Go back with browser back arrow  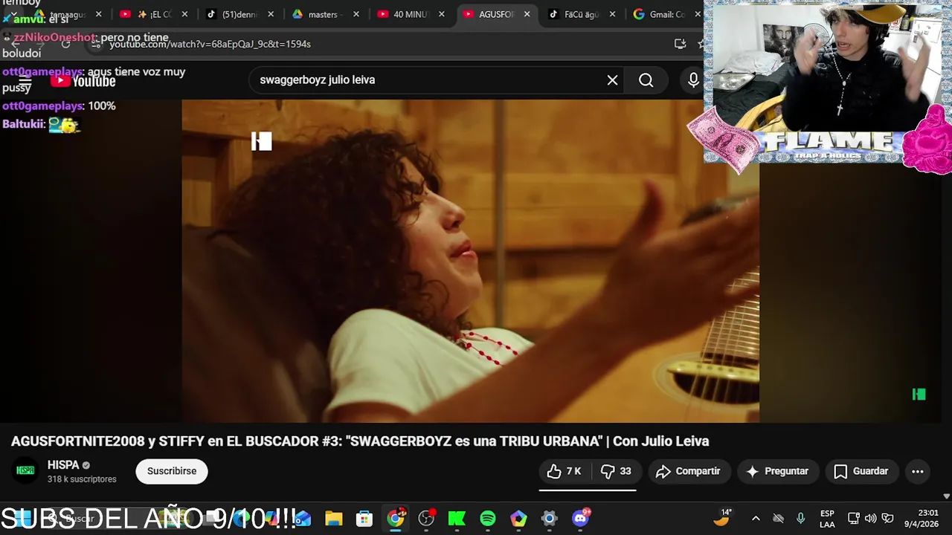pyautogui.click(x=15, y=44)
